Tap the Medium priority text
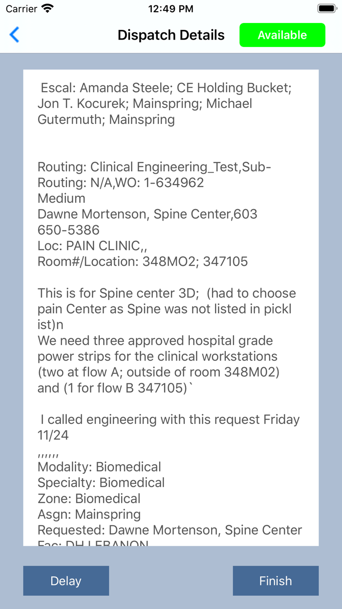Screen dimensions: 342x609 [62, 199]
